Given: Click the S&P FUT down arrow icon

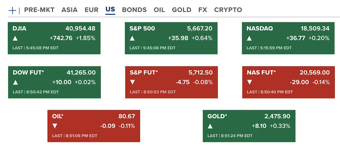Looking at the screenshot, I should point(132,82).
